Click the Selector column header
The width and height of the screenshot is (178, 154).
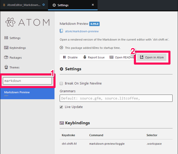tap(152, 135)
